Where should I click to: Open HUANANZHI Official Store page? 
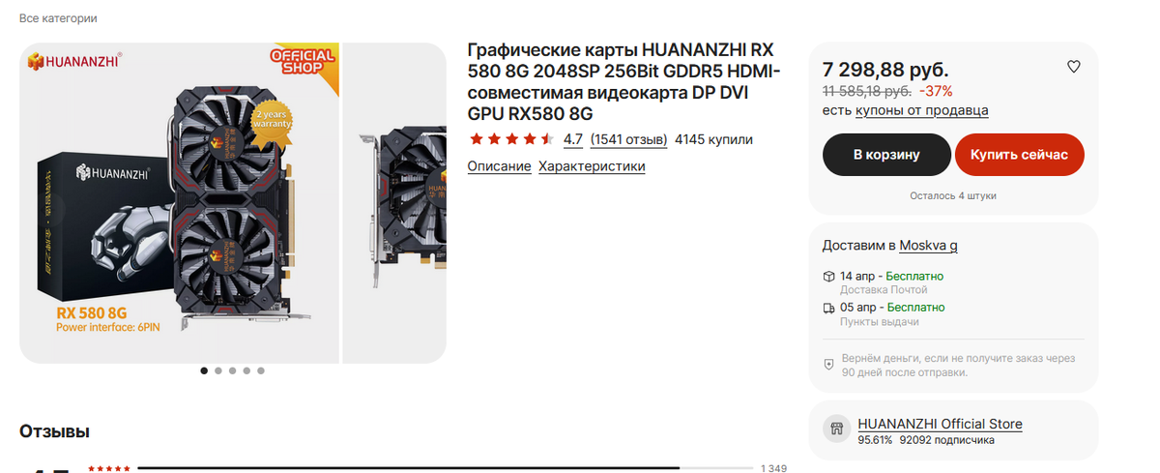coord(940,424)
